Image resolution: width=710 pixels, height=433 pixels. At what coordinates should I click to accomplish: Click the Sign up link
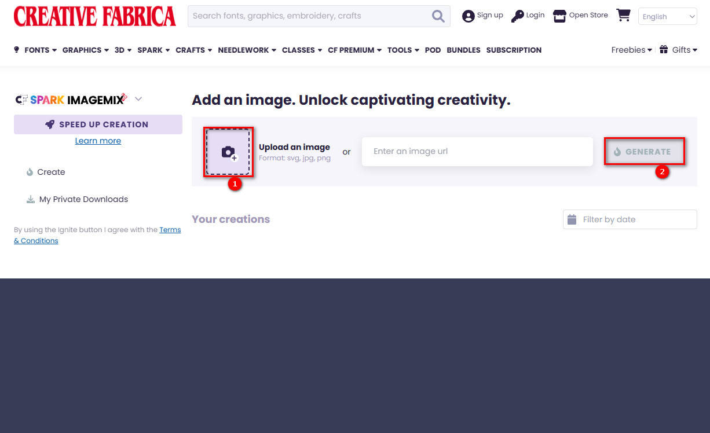[490, 15]
